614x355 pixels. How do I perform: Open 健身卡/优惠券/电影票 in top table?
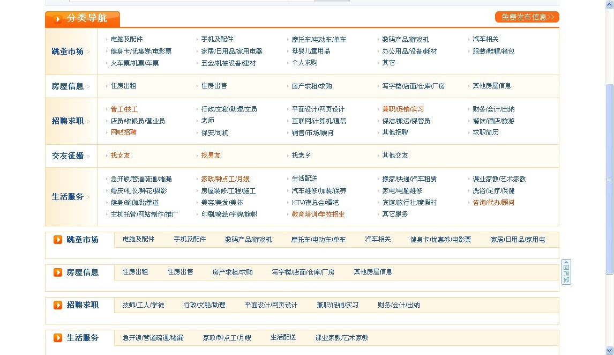pos(141,51)
